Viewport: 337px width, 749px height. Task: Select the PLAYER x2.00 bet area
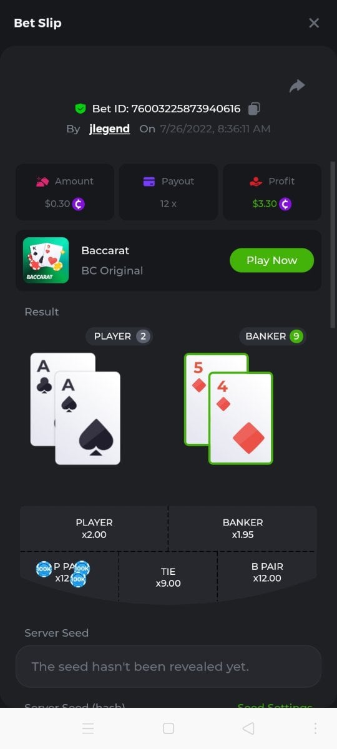[94, 528]
